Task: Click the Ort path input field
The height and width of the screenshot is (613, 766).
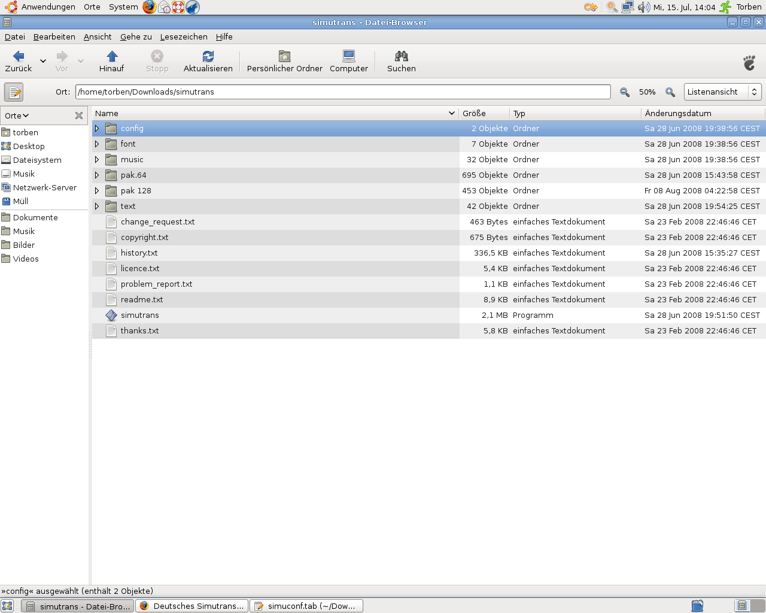Action: 342,92
